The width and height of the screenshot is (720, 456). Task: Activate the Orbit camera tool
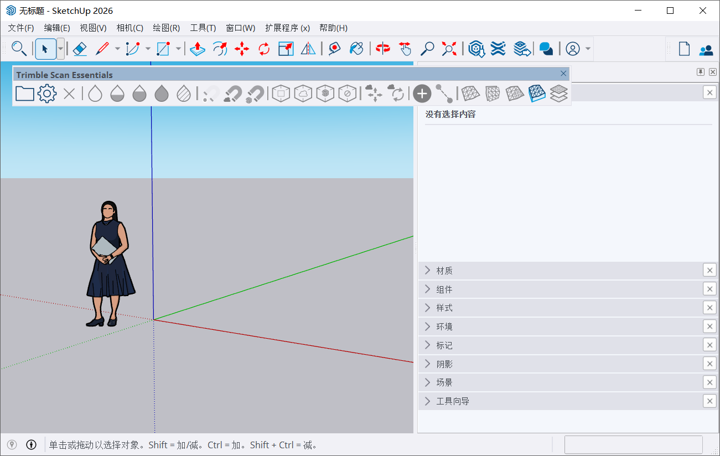pyautogui.click(x=383, y=49)
